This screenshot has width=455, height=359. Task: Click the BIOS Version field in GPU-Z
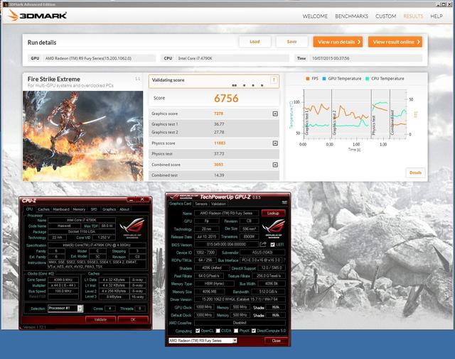pyautogui.click(x=226, y=244)
